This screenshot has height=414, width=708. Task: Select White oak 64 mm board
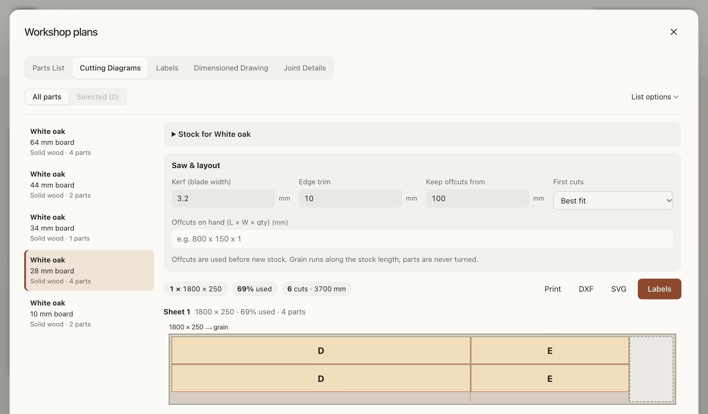(x=89, y=142)
